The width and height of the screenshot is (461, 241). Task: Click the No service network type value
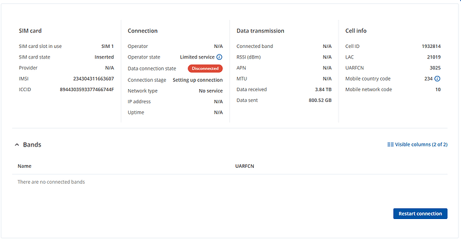(x=211, y=91)
